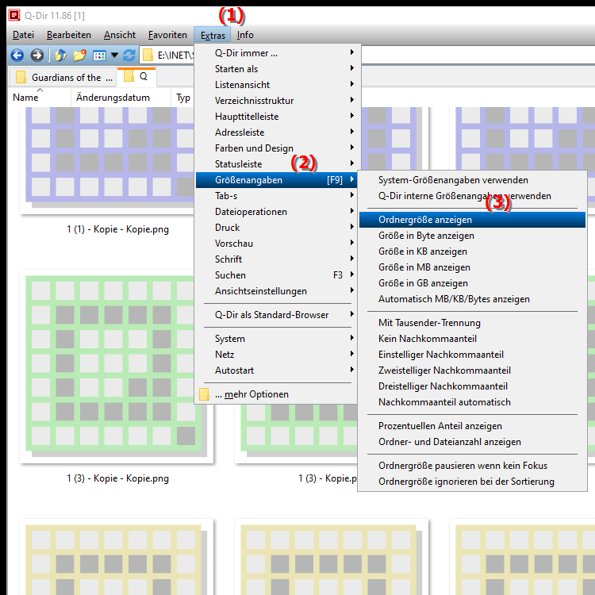595x595 pixels.
Task: Select Größe in Byte anzeigen
Action: coord(472,236)
